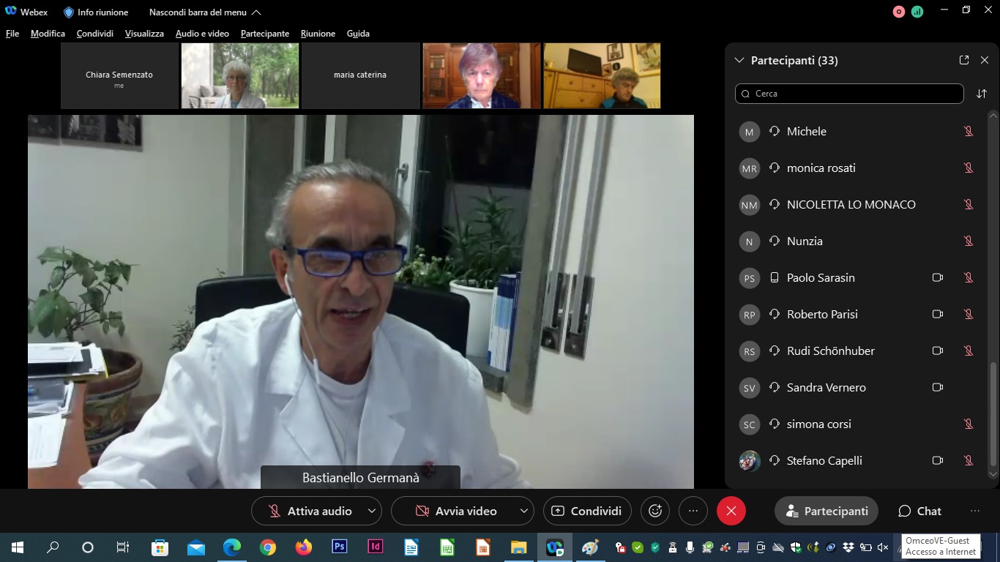The height and width of the screenshot is (562, 1000).
Task: Open the Condividi menu
Action: [95, 34]
